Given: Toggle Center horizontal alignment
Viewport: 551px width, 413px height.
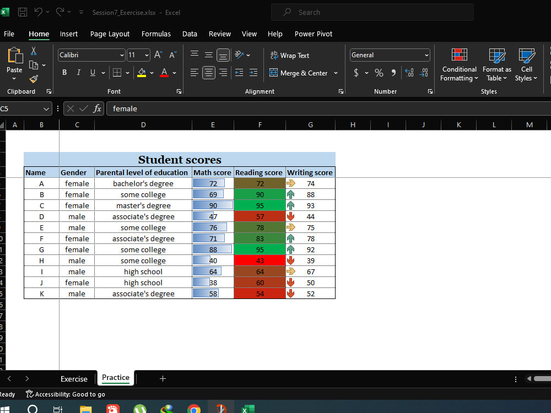Looking at the screenshot, I should tap(209, 73).
